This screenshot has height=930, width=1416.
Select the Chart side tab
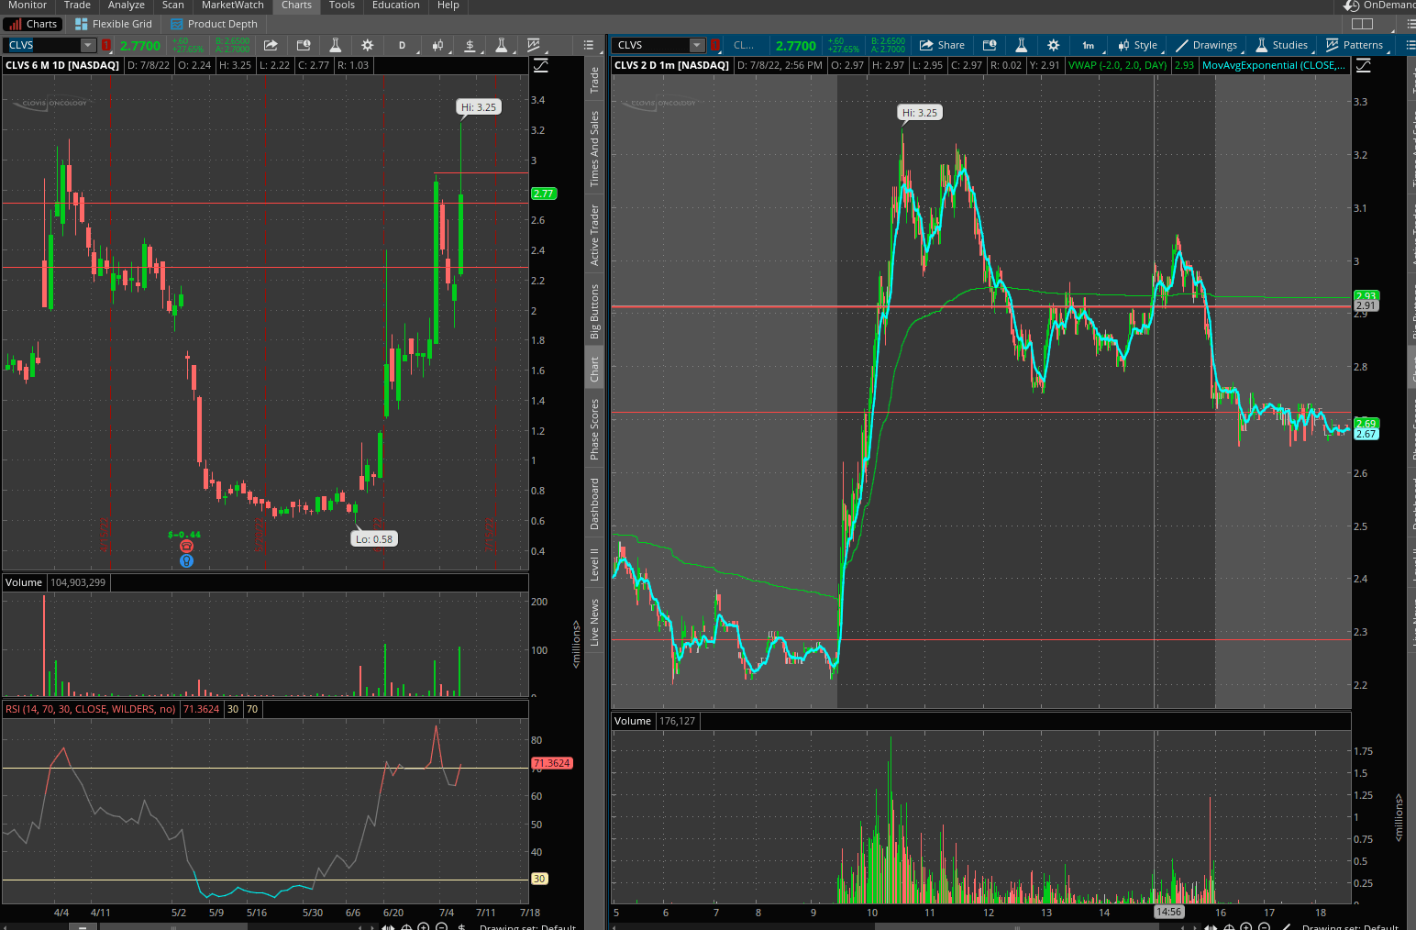pos(594,369)
